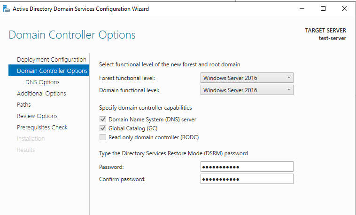Maximize the configuration wizard window

tap(323, 8)
